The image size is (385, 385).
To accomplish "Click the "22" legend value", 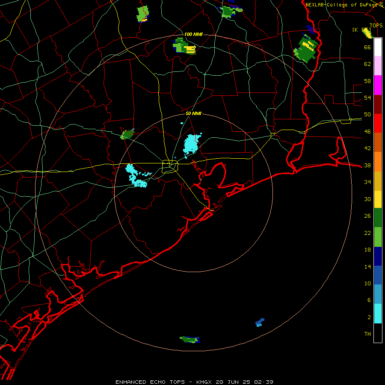I will tap(367, 233).
